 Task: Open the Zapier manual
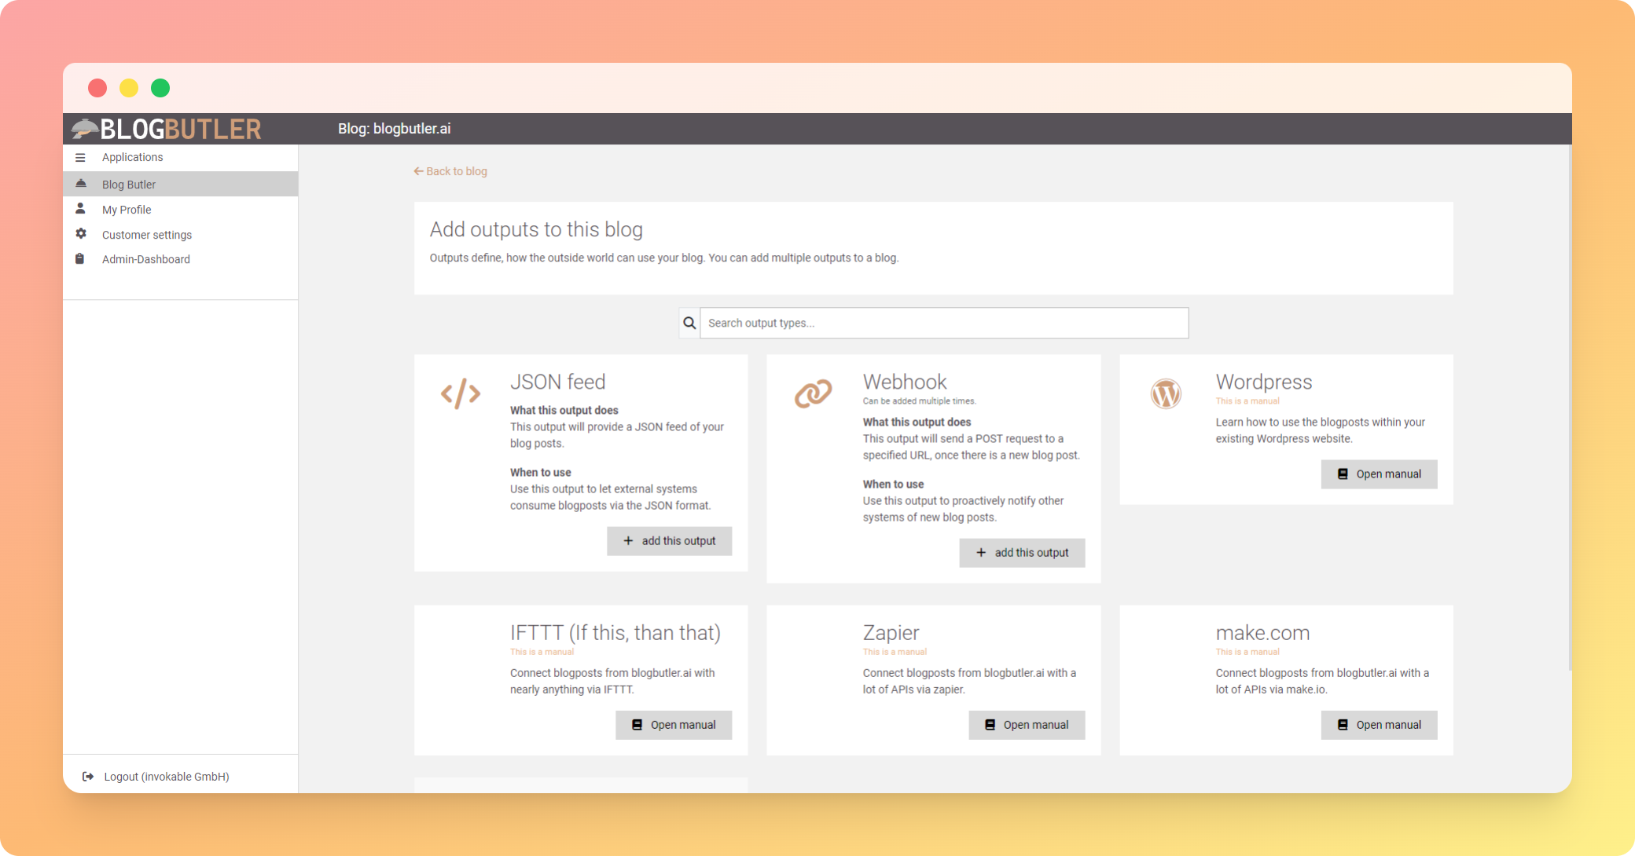tap(1026, 725)
